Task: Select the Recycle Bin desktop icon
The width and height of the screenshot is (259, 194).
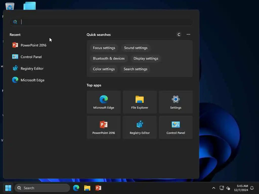Action: pos(10,6)
